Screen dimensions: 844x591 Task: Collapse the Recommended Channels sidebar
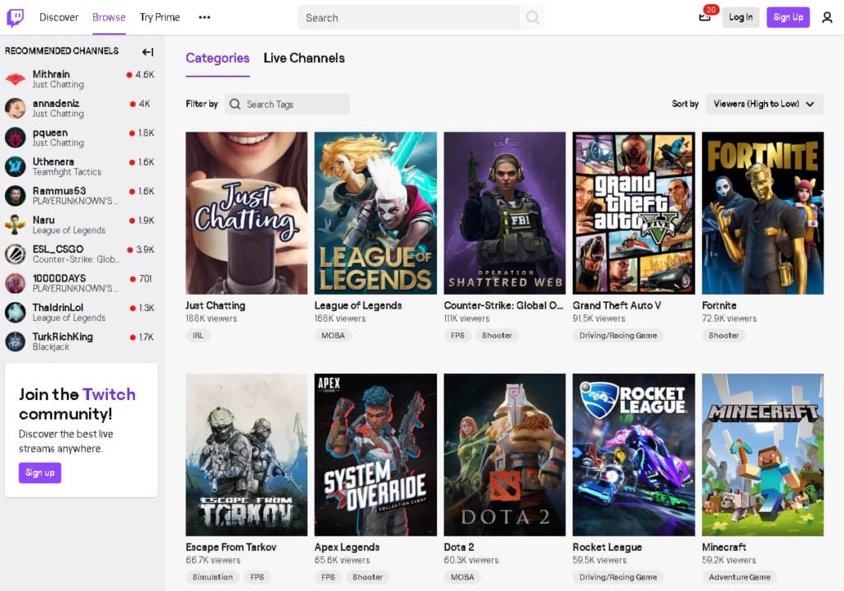tap(148, 52)
